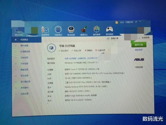The width and height of the screenshot is (166, 125).
Task: Select 显示器信息 in the sidebar
Action: tap(25, 82)
